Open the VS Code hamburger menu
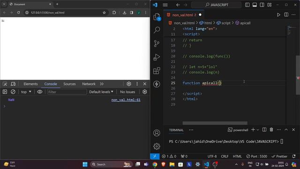The width and height of the screenshot is (300, 169). point(165,5)
